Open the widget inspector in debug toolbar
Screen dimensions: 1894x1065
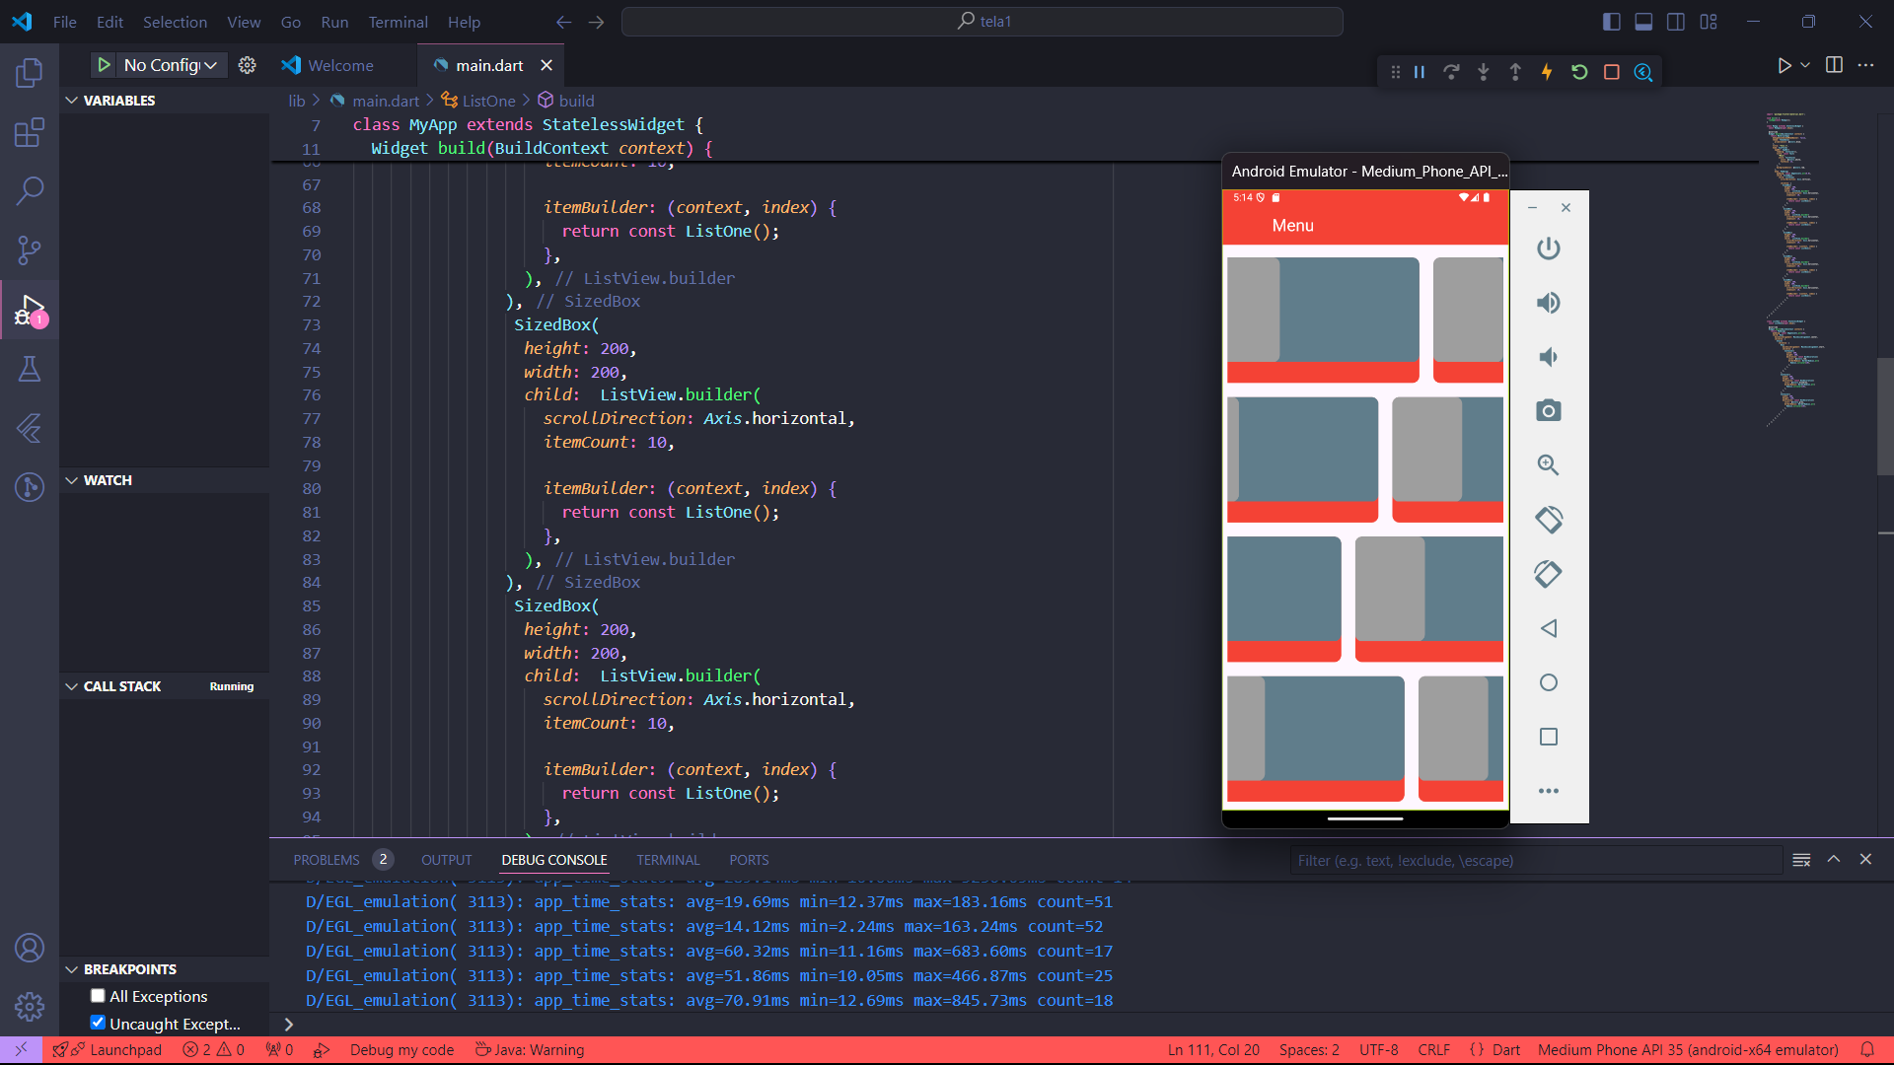(x=1643, y=72)
